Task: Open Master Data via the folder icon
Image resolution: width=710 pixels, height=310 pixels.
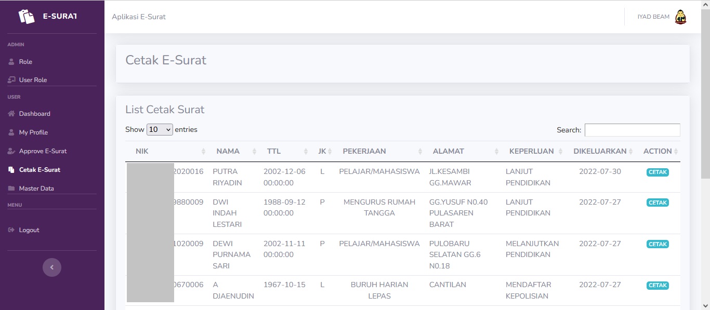Action: (10, 188)
